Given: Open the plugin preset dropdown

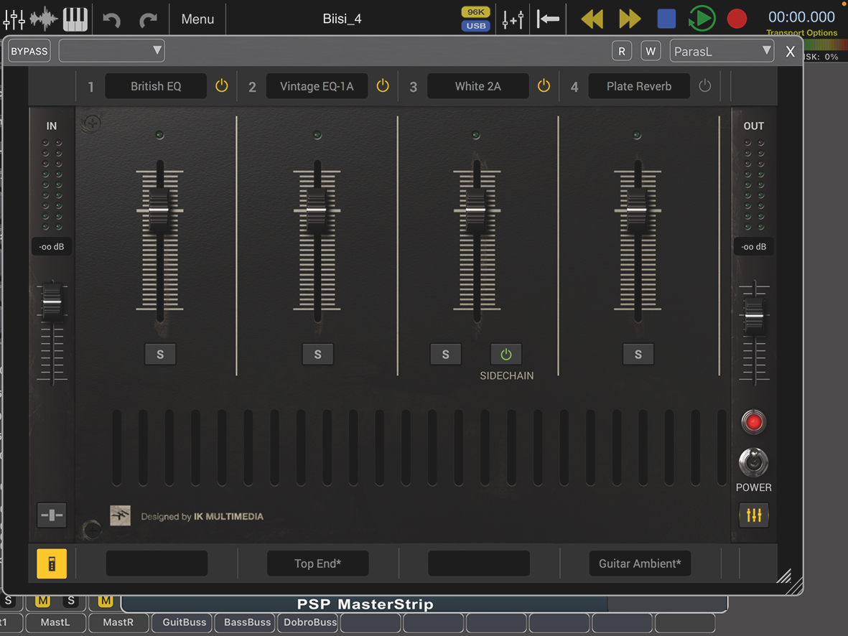Looking at the screenshot, I should [x=111, y=51].
